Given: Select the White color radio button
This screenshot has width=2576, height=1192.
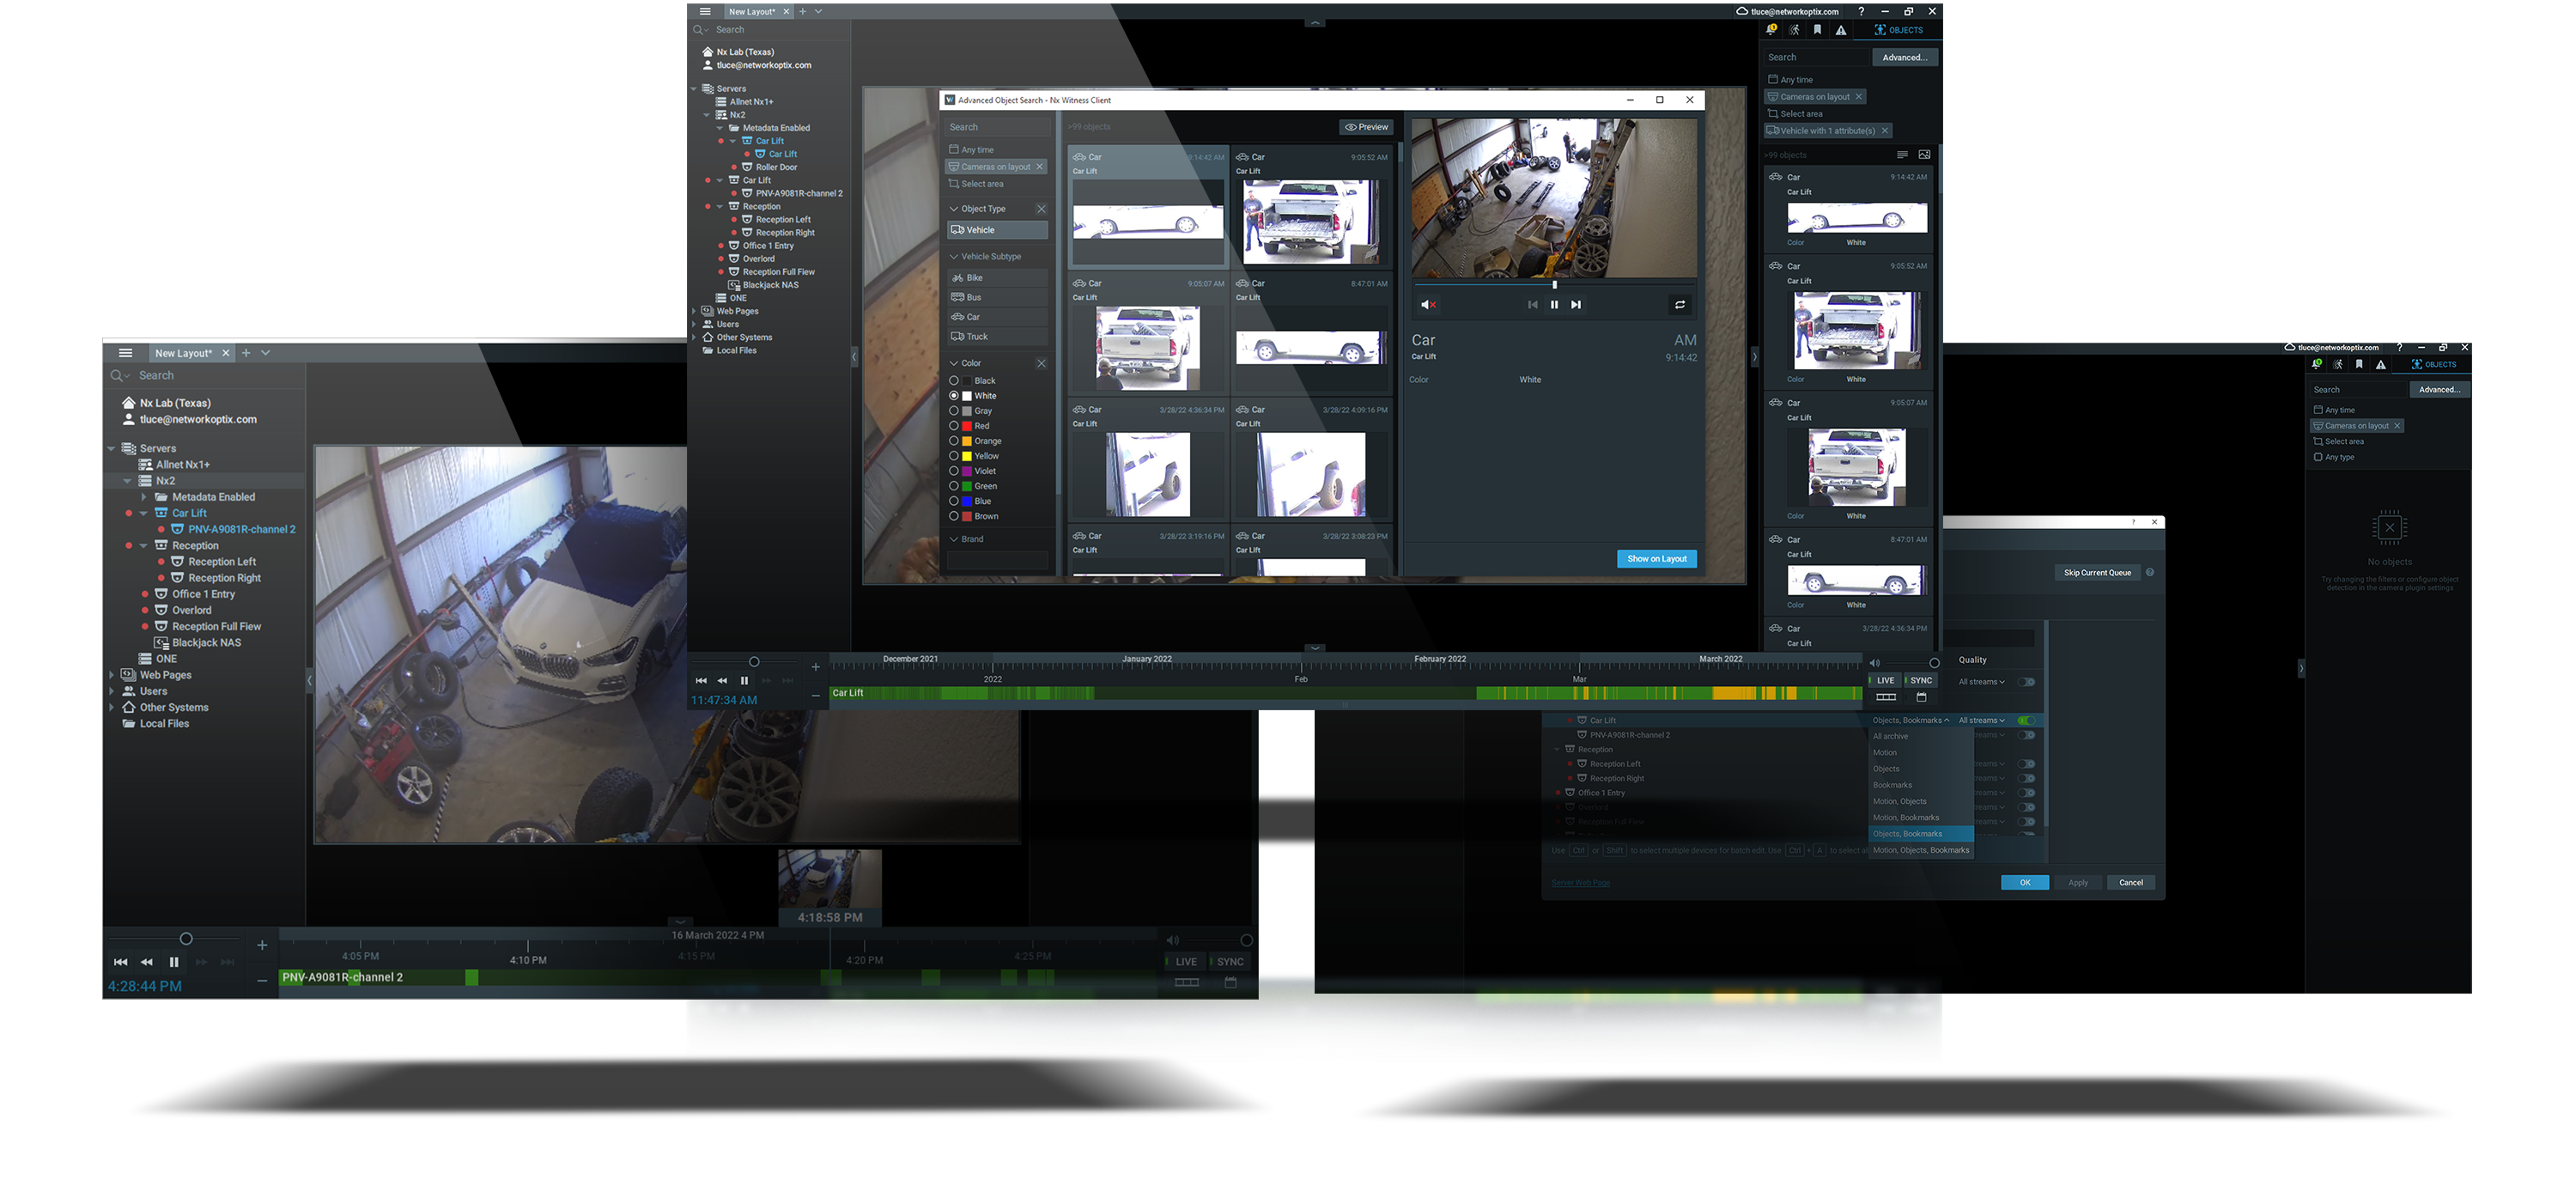Looking at the screenshot, I should [x=954, y=396].
